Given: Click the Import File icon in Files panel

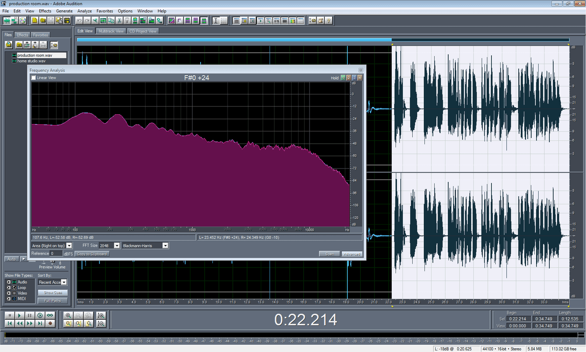Looking at the screenshot, I should point(9,45).
